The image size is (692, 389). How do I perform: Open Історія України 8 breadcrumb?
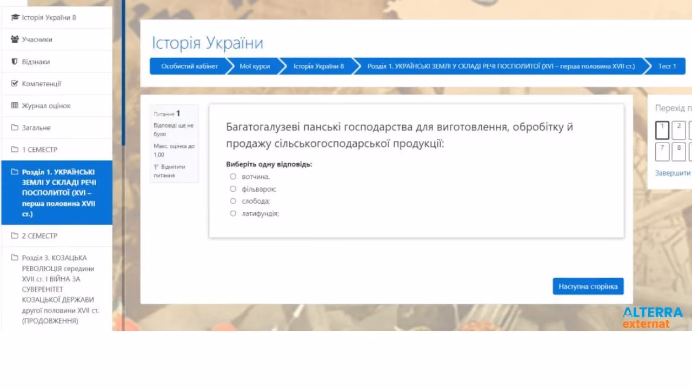(x=318, y=66)
